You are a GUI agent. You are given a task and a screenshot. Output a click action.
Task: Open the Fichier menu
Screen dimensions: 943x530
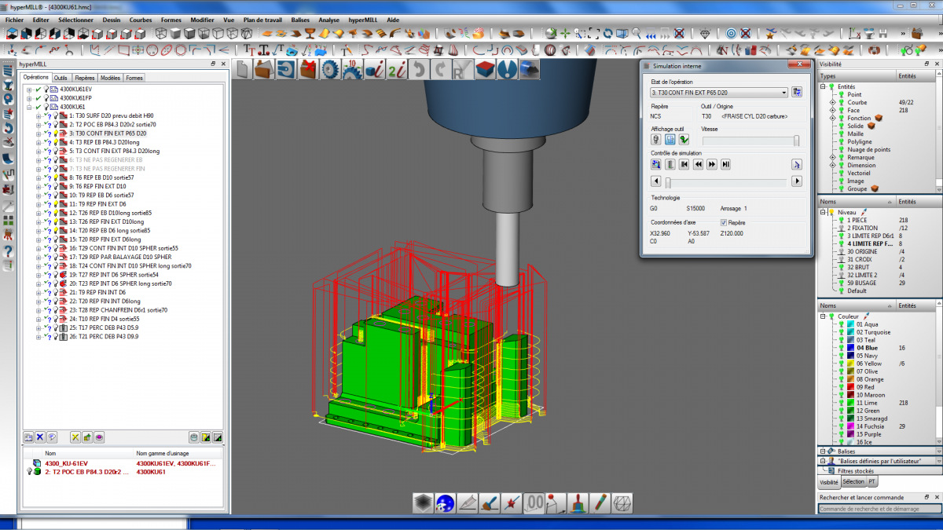[14, 19]
